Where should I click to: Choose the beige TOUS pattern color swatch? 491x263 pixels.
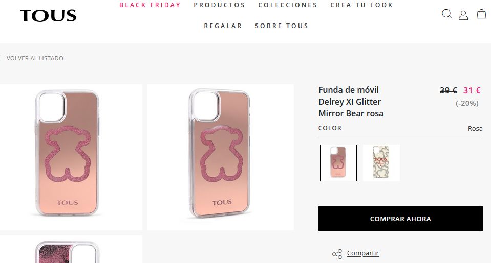[381, 163]
